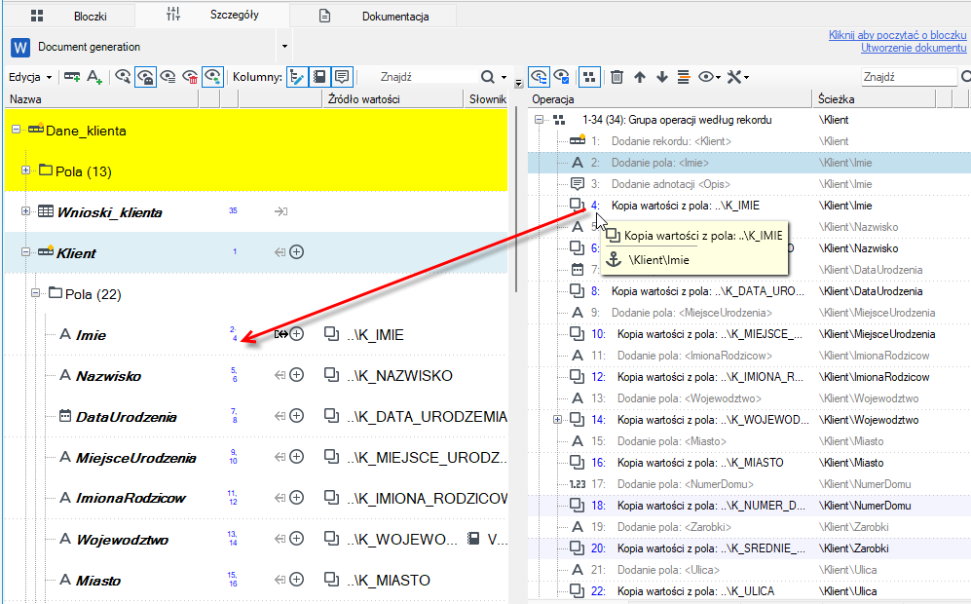
Task: Toggle the dictionary book column under Kolumny
Action: click(319, 77)
